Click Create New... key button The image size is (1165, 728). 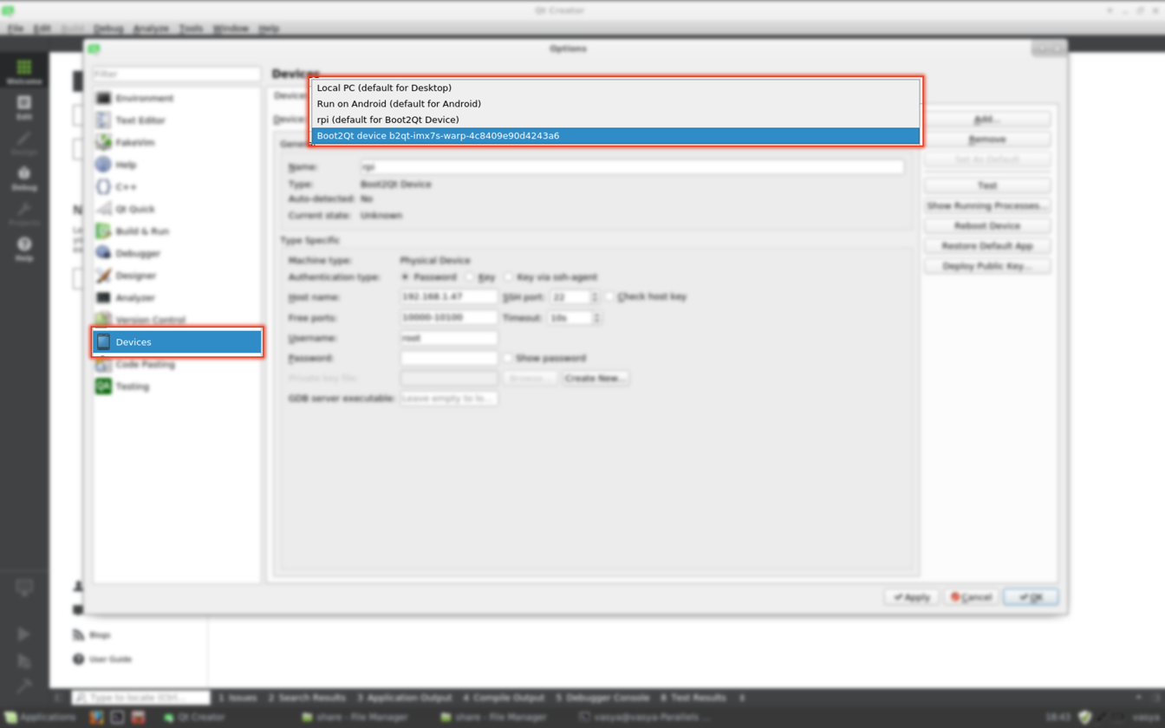coord(596,379)
